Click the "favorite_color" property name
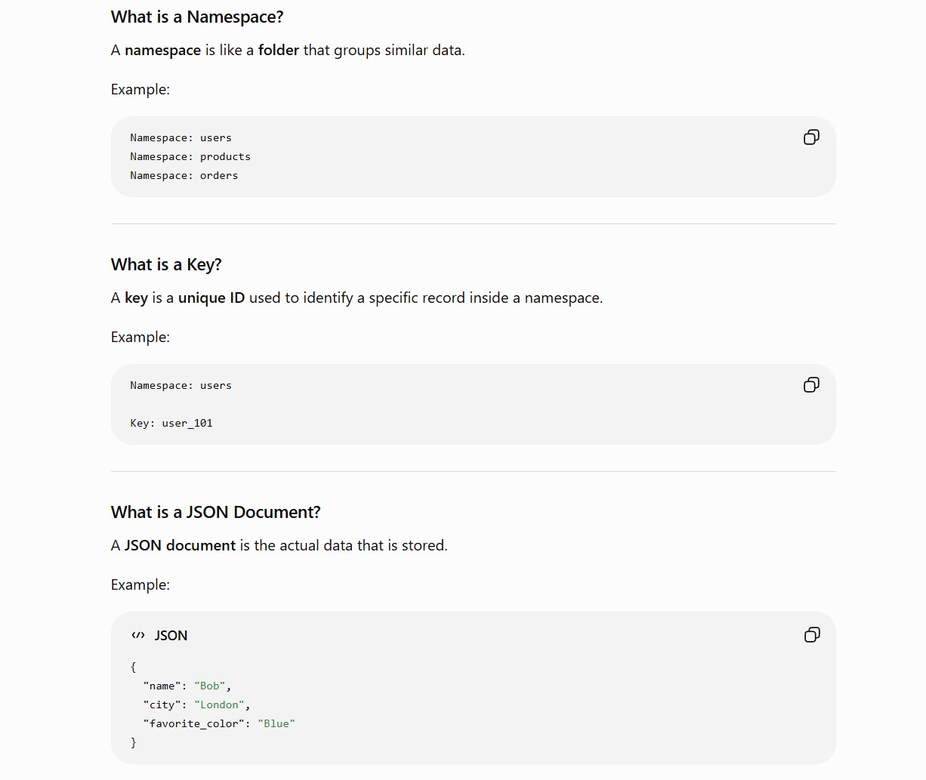 coord(193,723)
